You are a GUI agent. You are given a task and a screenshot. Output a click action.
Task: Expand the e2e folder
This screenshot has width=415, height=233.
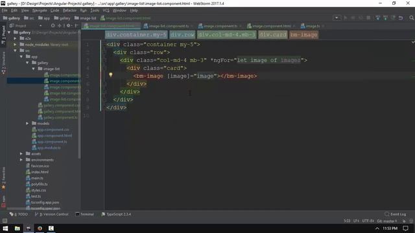(x=16, y=38)
